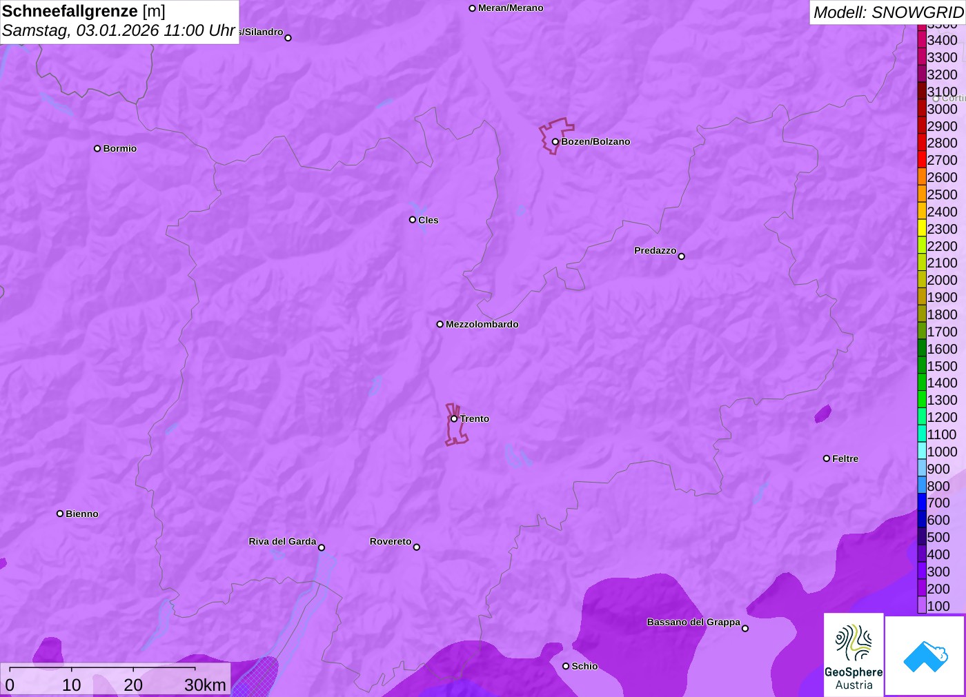Viewport: 966px width, 697px height.
Task: Click the date "Samstag, 03.01.2026 11:00 Uhr"
Action: point(119,31)
